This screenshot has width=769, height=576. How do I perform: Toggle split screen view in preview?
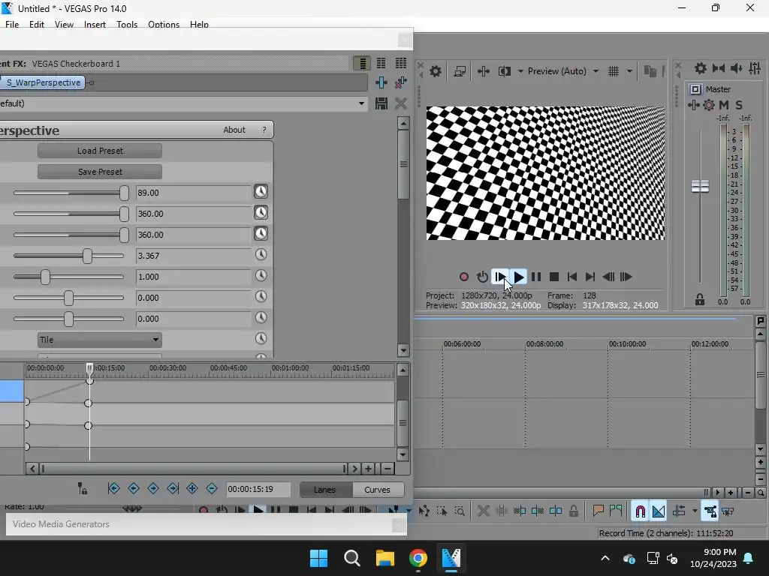point(504,71)
